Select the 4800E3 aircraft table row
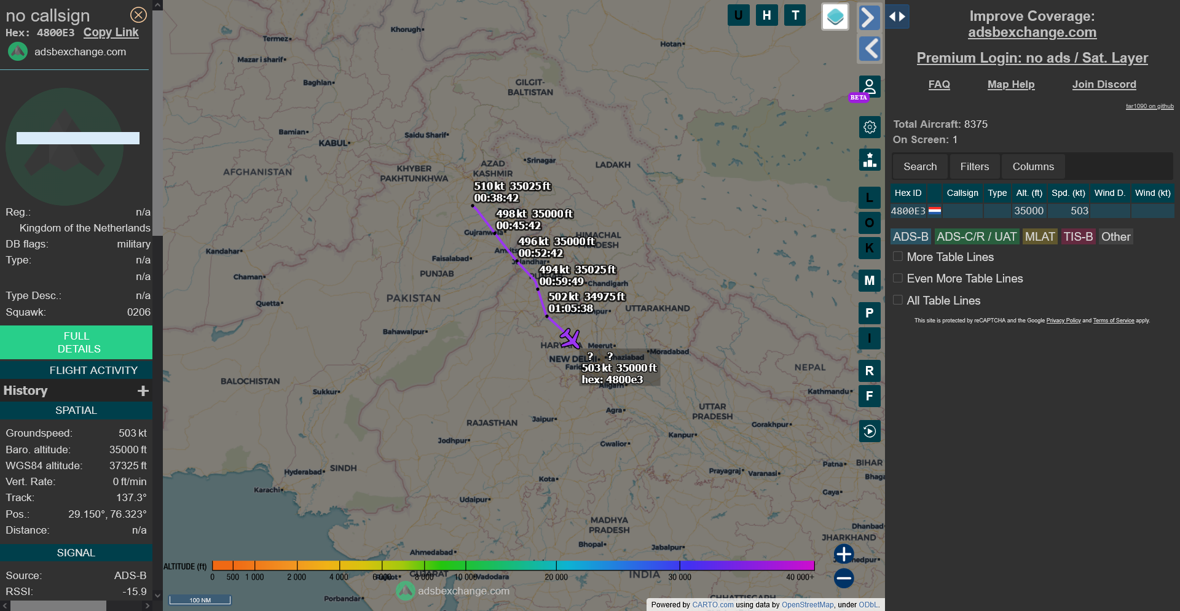Image resolution: width=1180 pixels, height=611 pixels. [1032, 211]
